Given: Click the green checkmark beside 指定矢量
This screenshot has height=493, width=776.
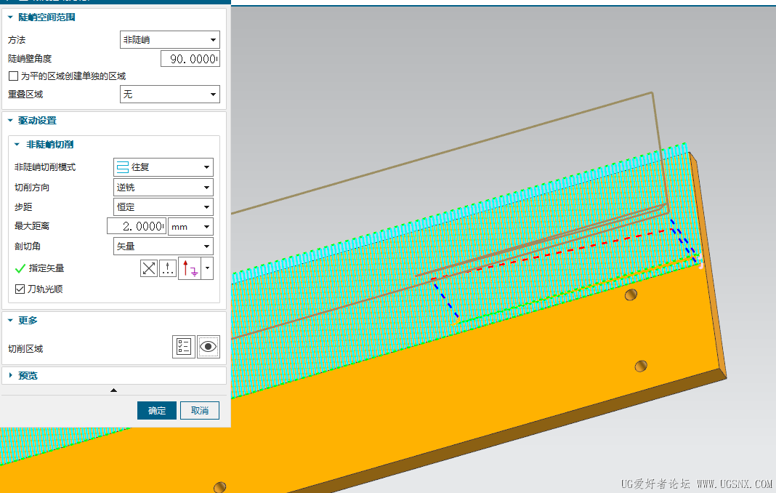Looking at the screenshot, I should tap(20, 268).
